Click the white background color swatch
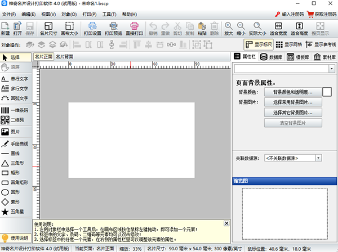Viewport: 338px width, 252px height. click(327, 91)
